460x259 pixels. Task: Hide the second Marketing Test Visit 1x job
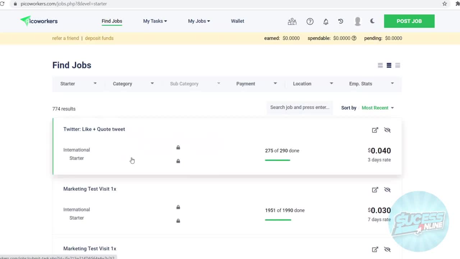(387, 249)
